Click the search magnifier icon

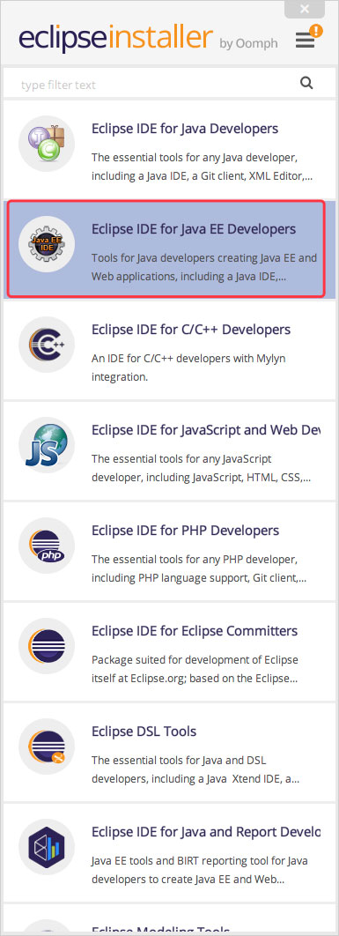[x=306, y=83]
